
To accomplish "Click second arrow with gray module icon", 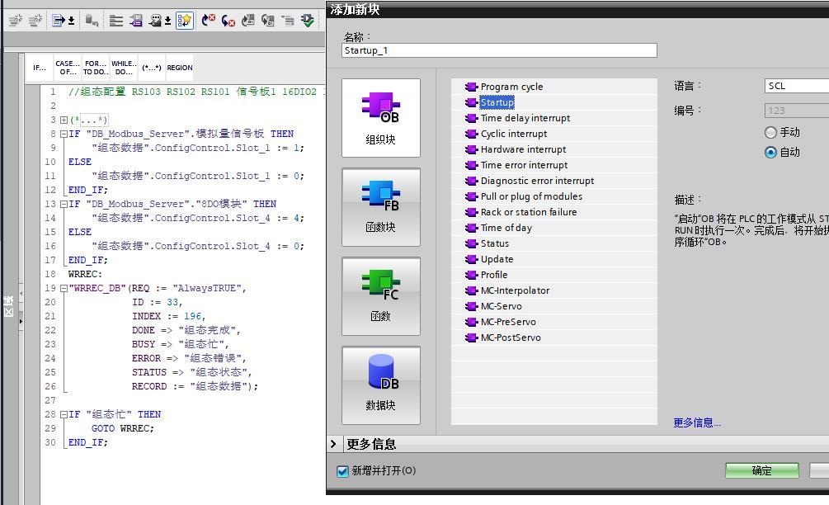I will click(x=268, y=21).
